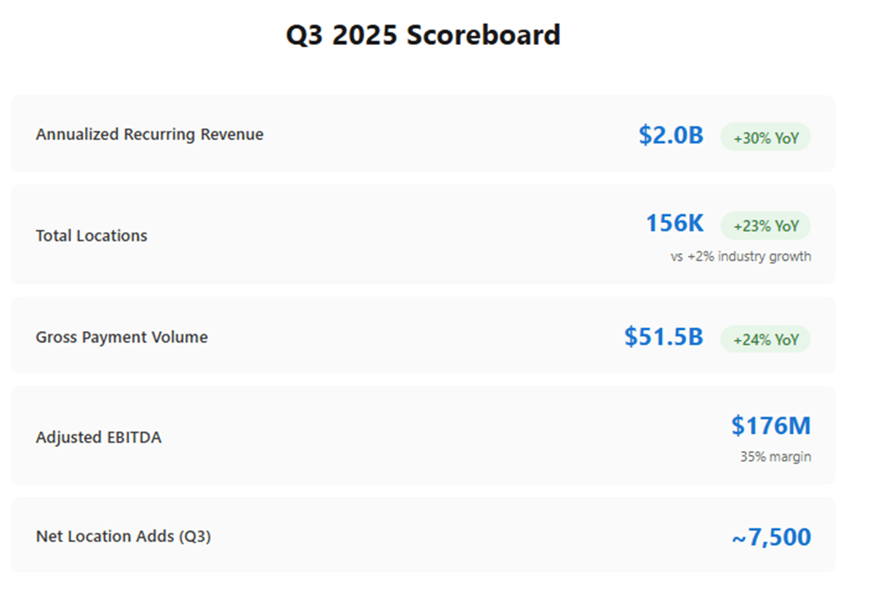Click the +24% YoY badge
Image resolution: width=869 pixels, height=590 pixels.
(765, 339)
